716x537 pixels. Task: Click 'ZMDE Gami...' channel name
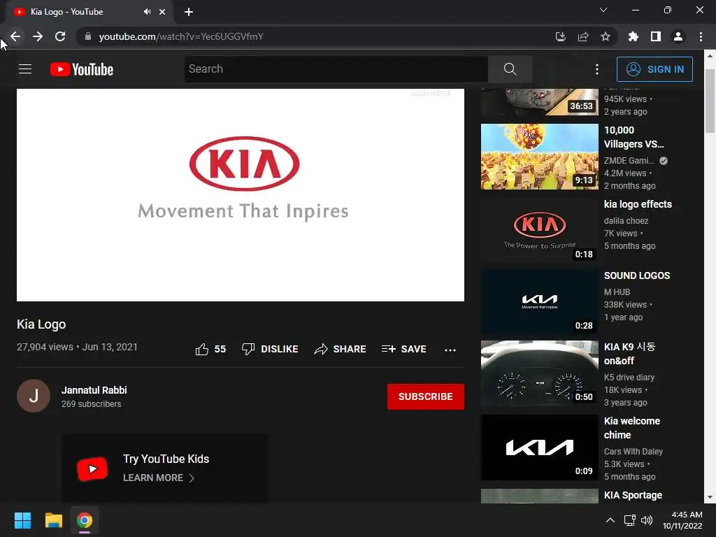629,161
